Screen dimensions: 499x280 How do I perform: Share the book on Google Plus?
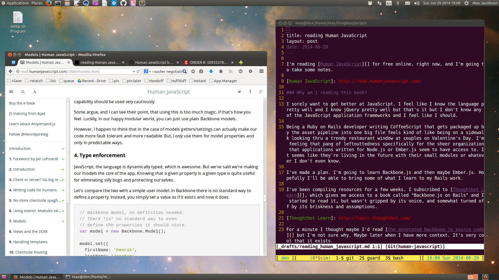261,92
